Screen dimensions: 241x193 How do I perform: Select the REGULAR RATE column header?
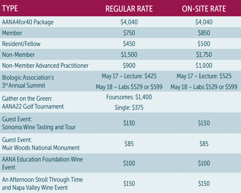tap(129, 9)
